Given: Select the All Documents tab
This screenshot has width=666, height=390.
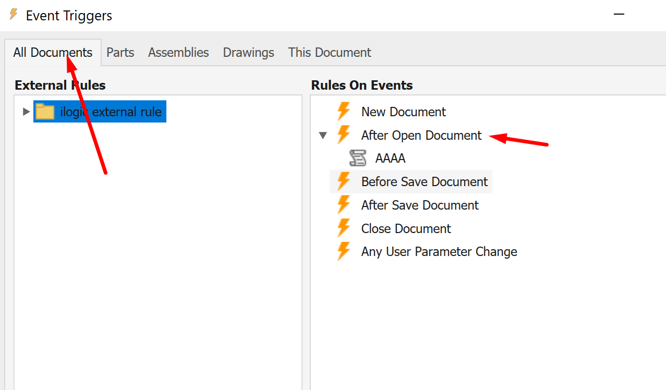Looking at the screenshot, I should [x=53, y=53].
